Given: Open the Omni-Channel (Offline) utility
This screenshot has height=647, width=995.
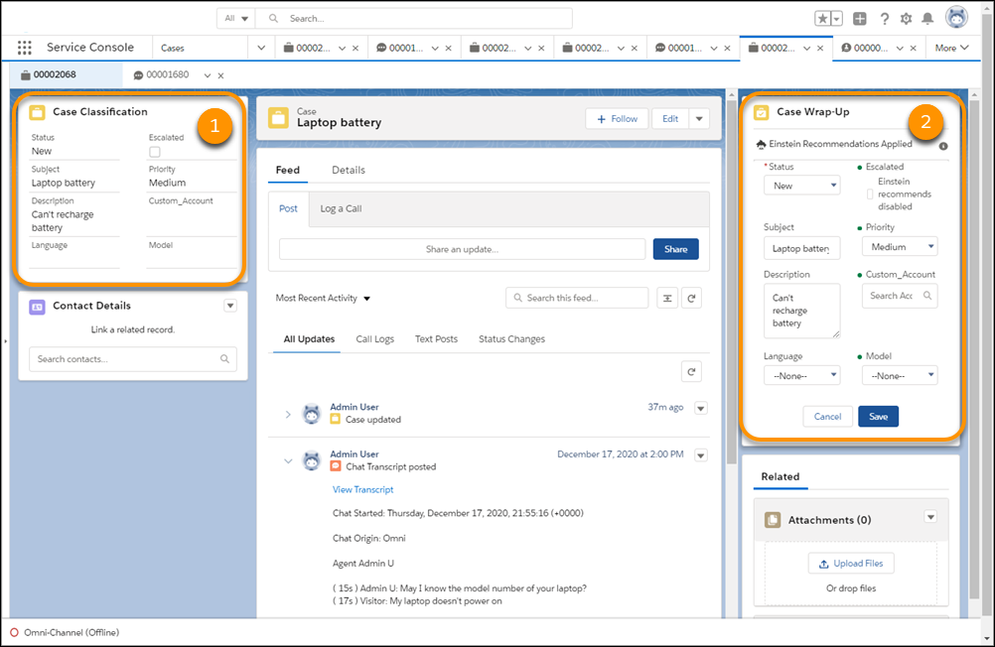Looking at the screenshot, I should coord(64,632).
